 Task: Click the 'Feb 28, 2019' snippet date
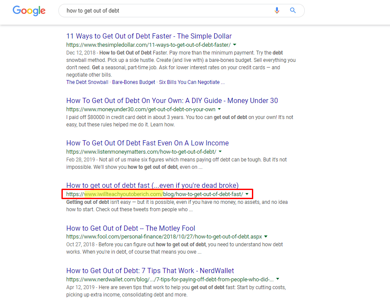tap(81, 160)
